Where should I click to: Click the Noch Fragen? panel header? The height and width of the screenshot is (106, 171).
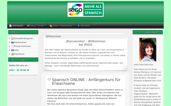click(23, 60)
